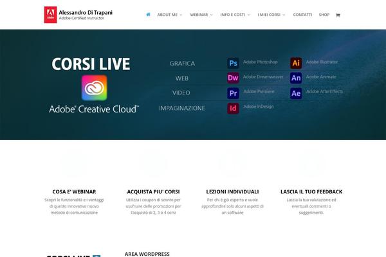Expand the WEBINAR menu arrow

212,15
